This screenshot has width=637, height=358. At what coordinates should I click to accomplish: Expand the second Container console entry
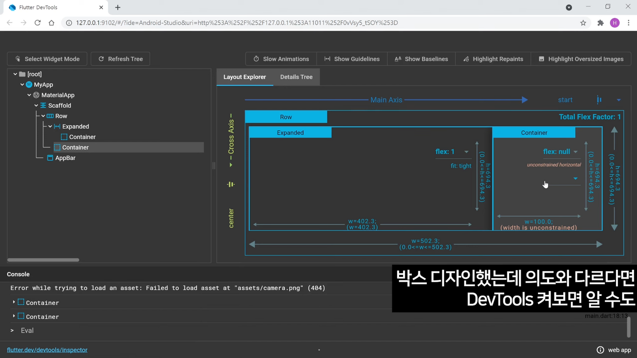click(14, 316)
